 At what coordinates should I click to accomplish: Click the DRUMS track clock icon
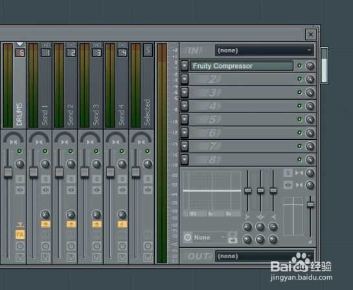[20, 246]
